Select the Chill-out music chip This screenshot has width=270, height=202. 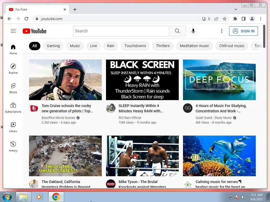point(232,46)
